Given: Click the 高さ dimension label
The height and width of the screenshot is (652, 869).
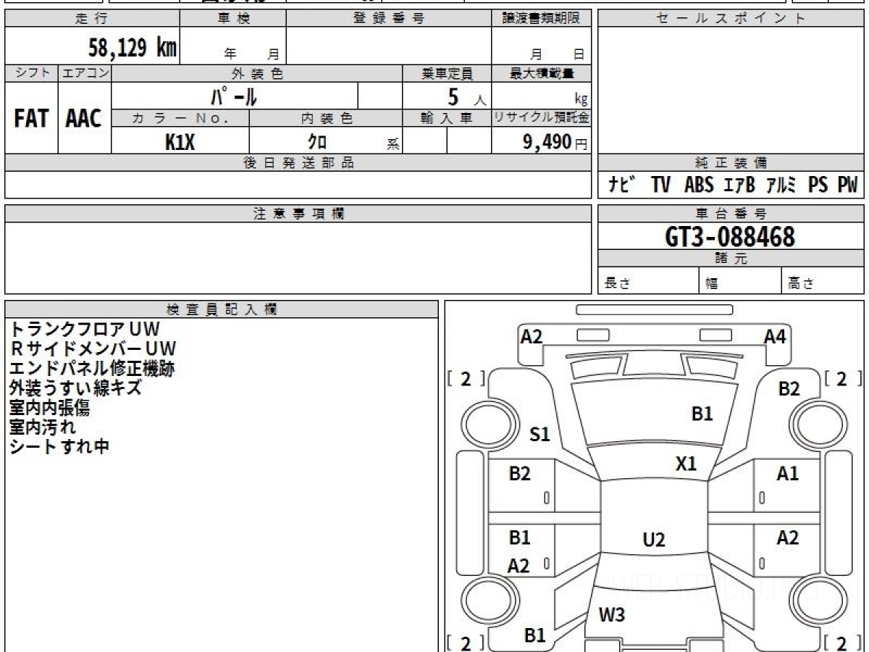Looking at the screenshot, I should tap(800, 284).
